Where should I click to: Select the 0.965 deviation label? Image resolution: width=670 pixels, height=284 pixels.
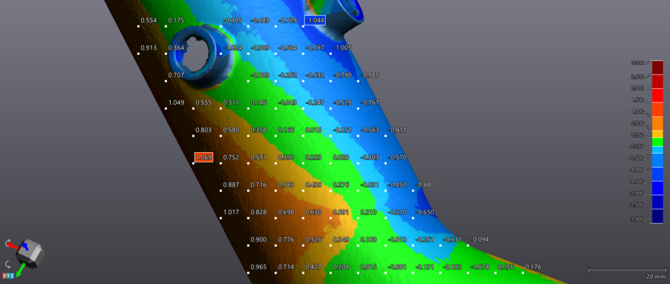pos(258,267)
